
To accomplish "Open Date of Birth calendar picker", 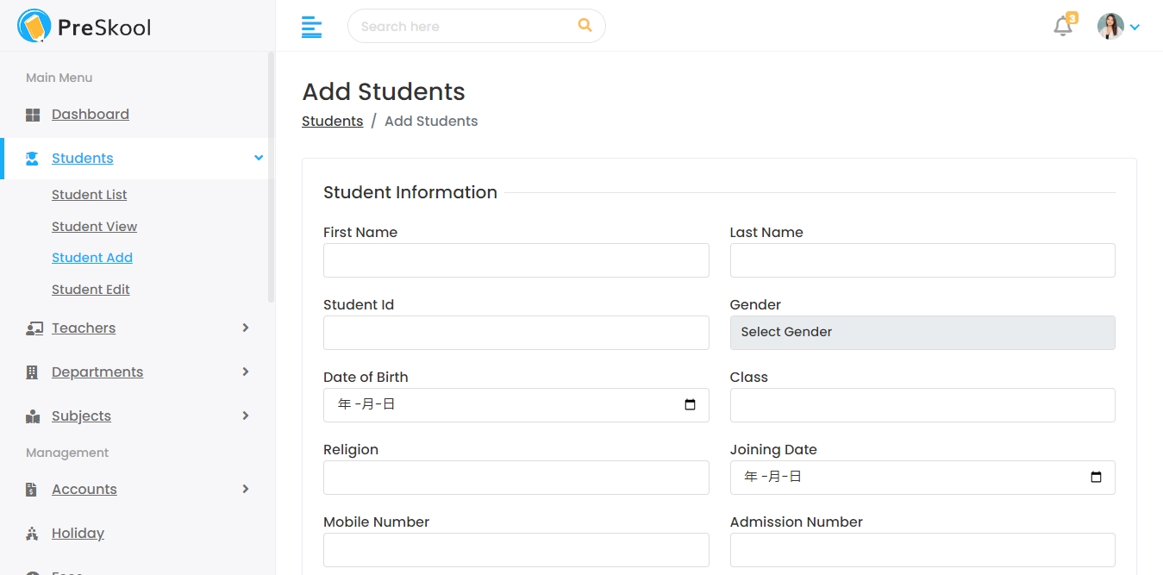I will pos(690,405).
